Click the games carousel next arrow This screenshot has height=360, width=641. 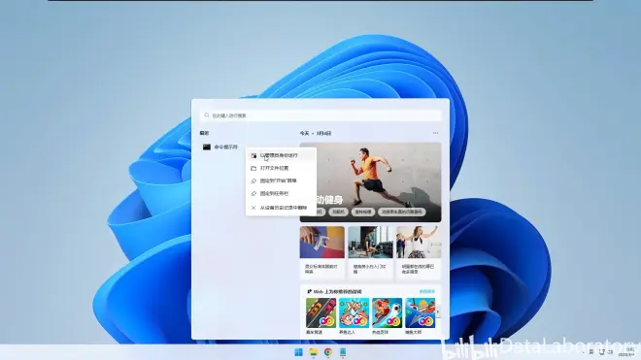pos(438,312)
